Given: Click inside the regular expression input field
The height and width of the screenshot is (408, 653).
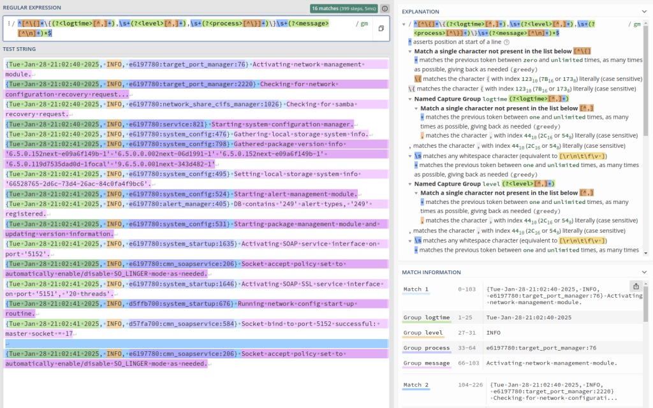Looking at the screenshot, I should (191, 27).
